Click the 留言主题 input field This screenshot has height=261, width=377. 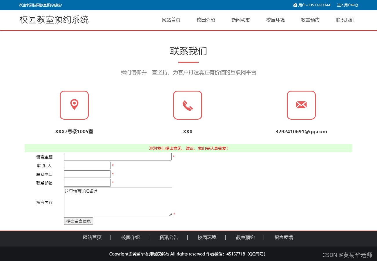tap(118, 157)
